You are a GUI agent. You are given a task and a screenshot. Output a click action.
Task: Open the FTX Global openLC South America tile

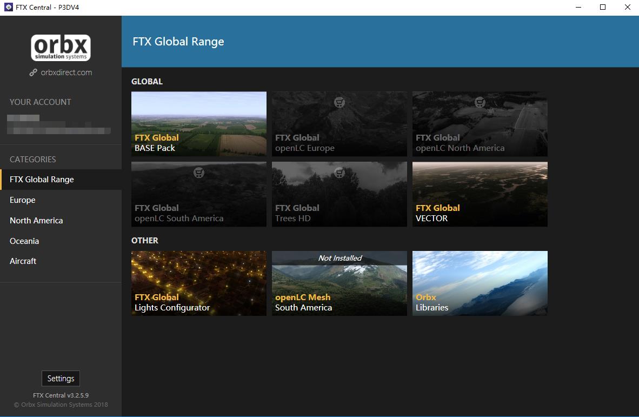(199, 194)
